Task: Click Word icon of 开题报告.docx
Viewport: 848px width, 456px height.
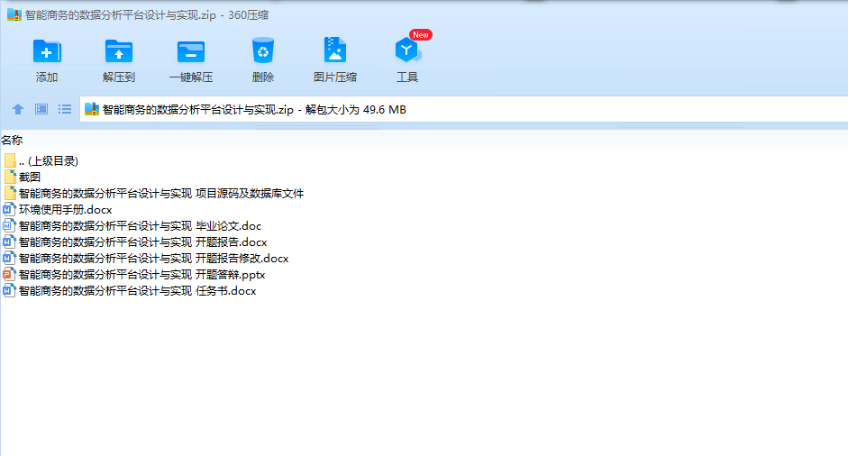Action: tap(9, 242)
